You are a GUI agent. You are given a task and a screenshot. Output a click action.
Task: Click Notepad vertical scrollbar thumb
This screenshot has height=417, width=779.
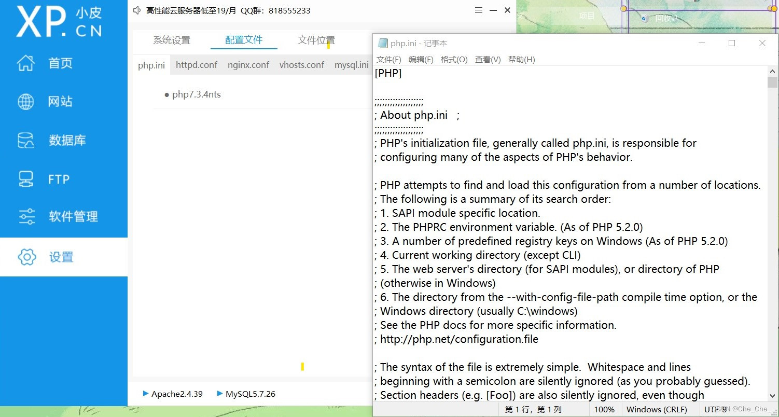click(773, 82)
